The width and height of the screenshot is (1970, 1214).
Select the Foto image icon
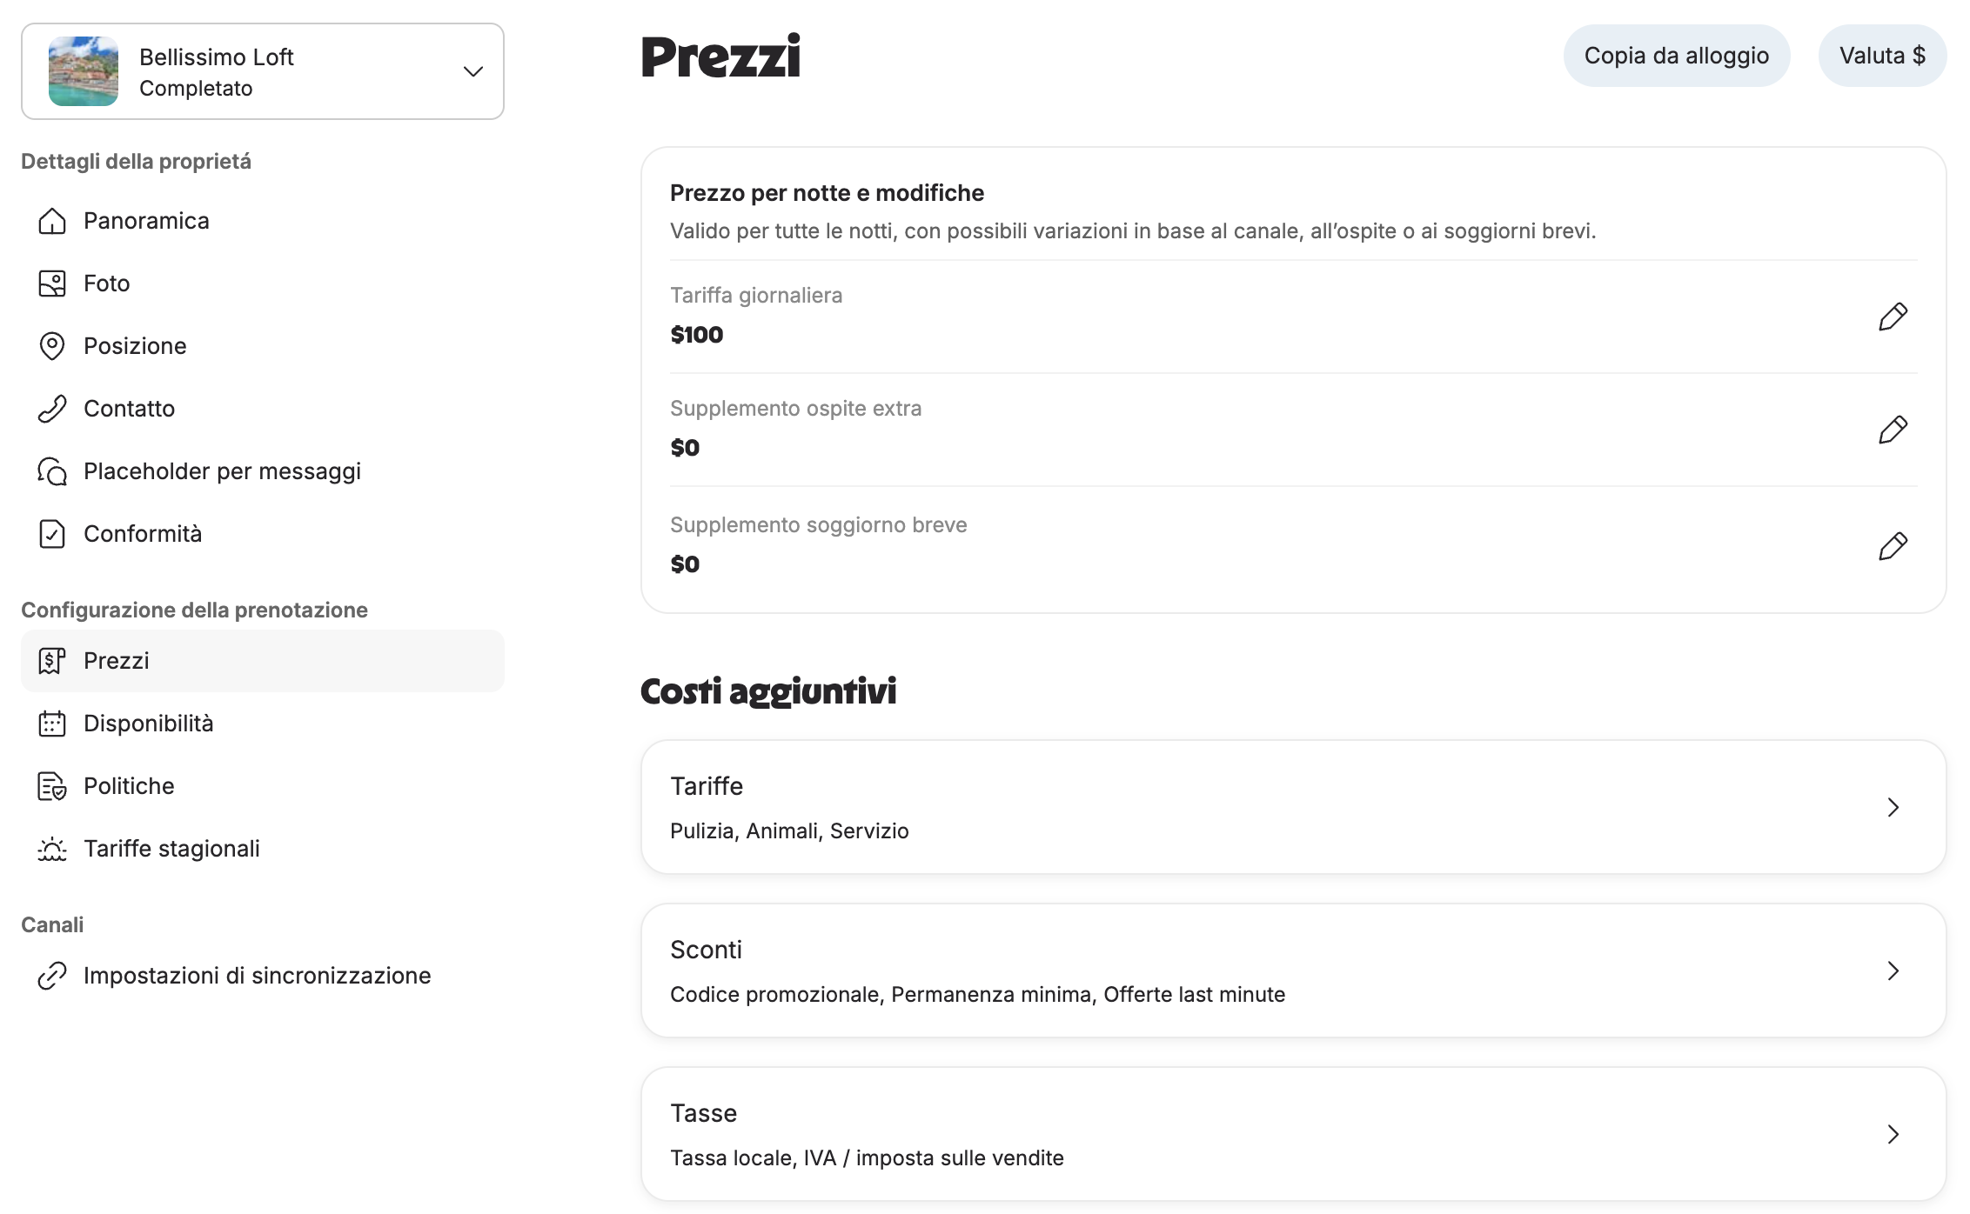tap(52, 283)
